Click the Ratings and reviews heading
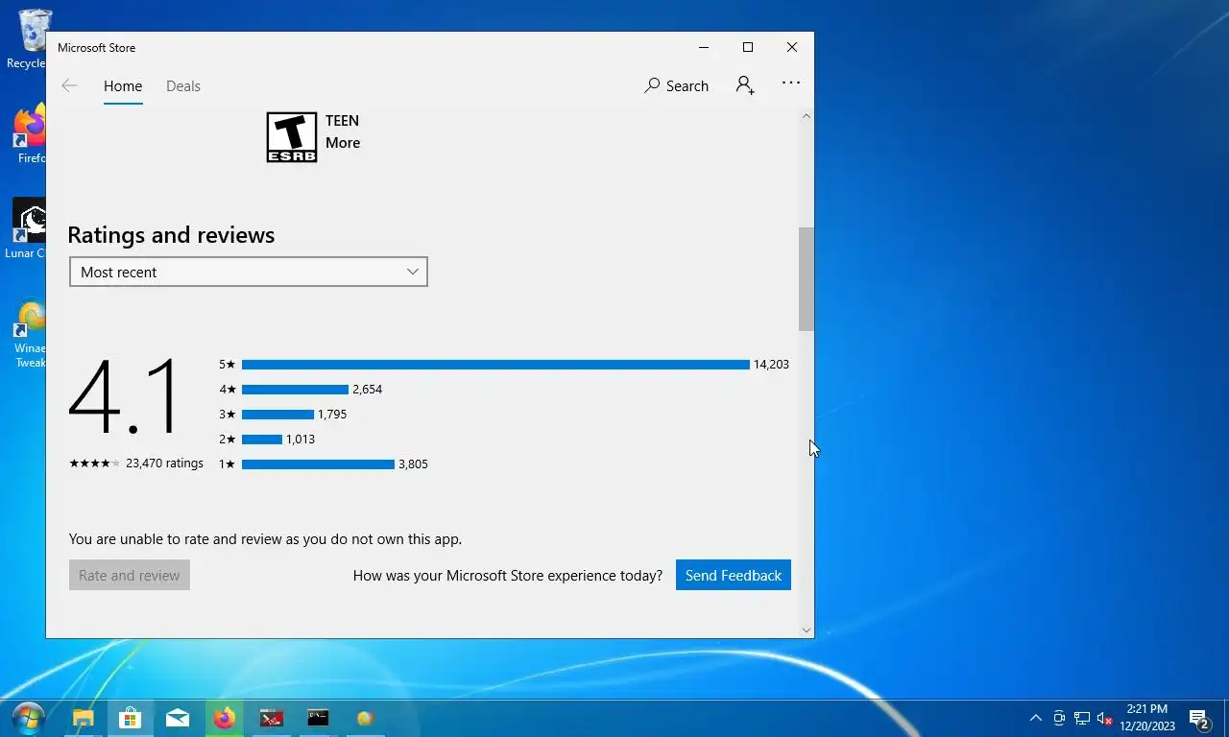This screenshot has width=1229, height=737. (x=171, y=234)
